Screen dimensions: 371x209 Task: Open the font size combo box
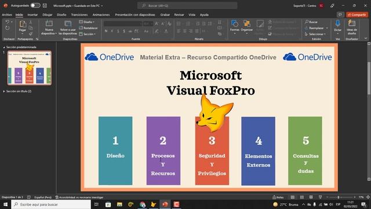pyautogui.click(x=148, y=24)
